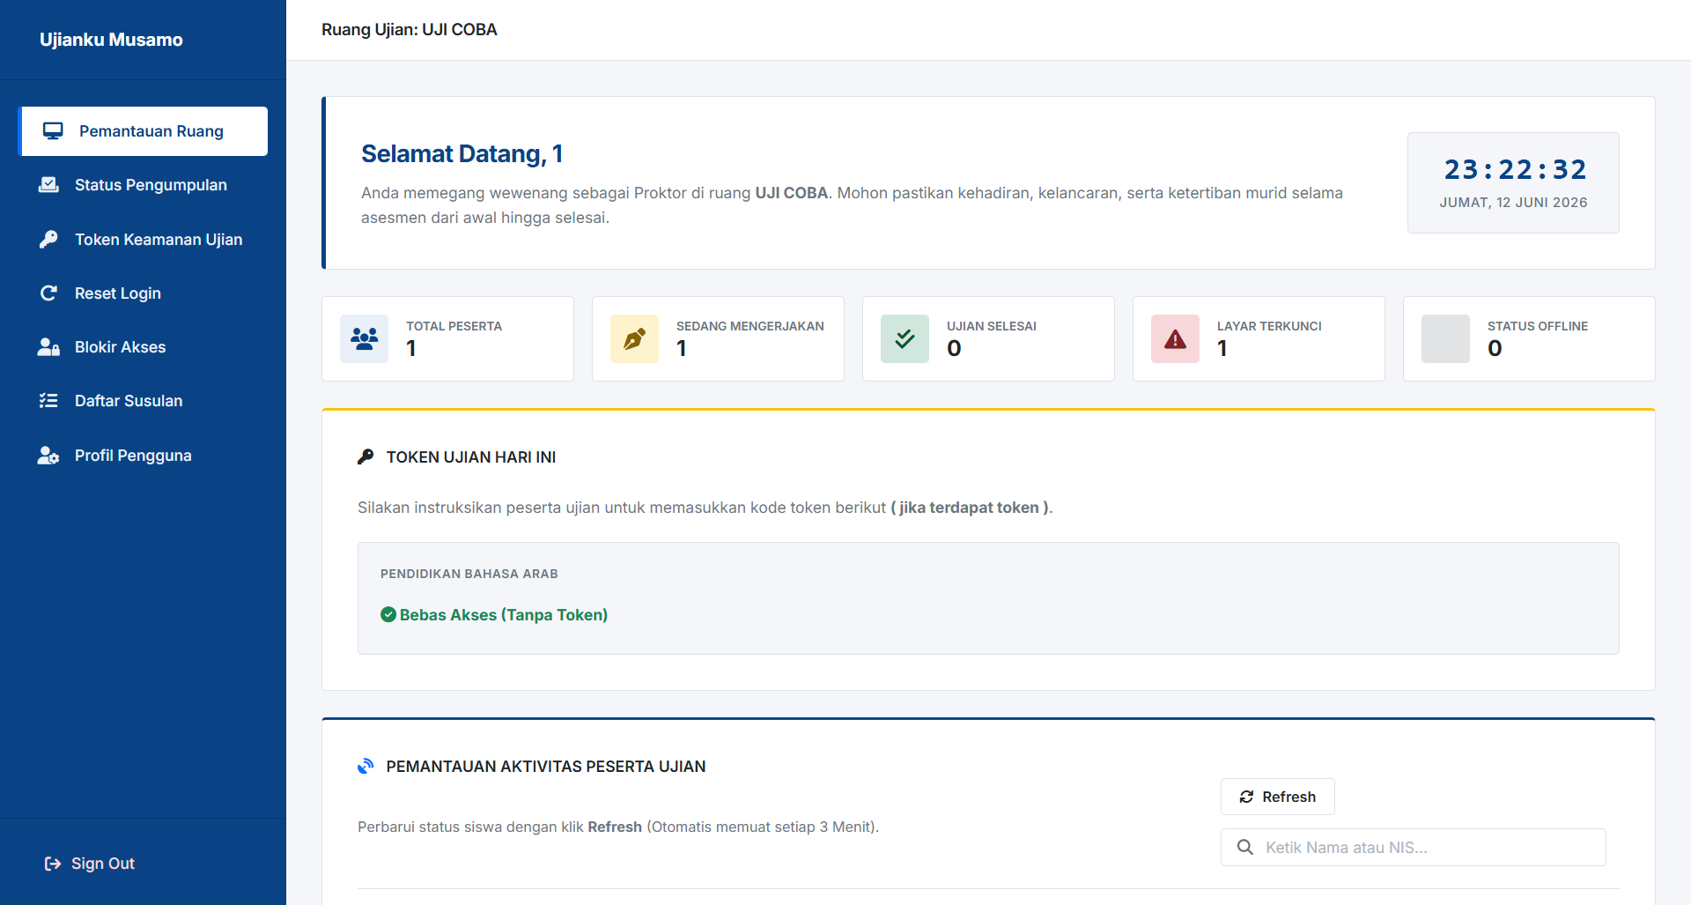
Task: Click the Ujianku Musamo brand title
Action: 111,40
